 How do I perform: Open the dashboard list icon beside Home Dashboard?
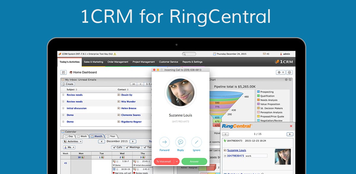pyautogui.click(x=63, y=72)
